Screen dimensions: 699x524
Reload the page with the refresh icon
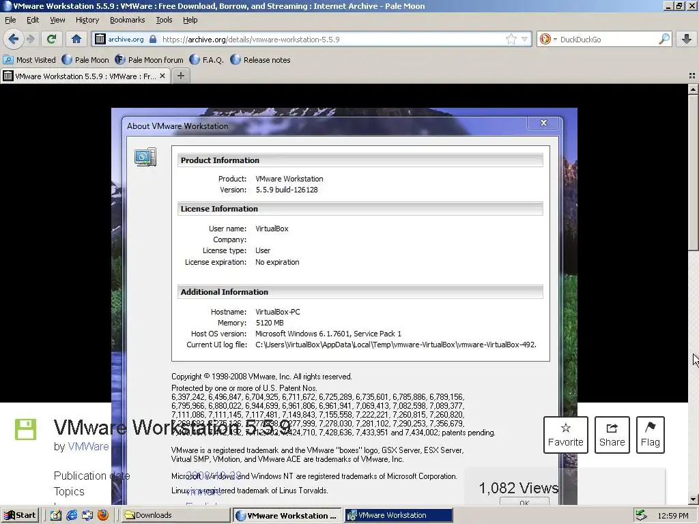point(52,39)
